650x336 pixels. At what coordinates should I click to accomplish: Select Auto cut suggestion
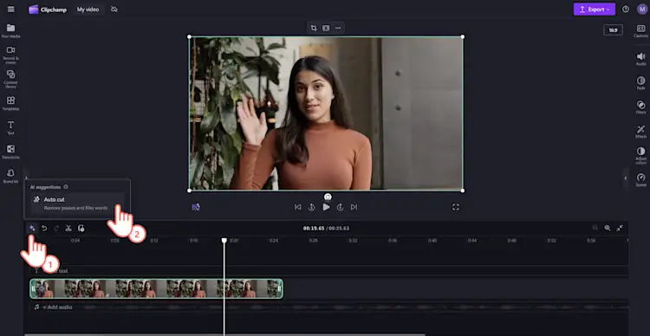(77, 203)
